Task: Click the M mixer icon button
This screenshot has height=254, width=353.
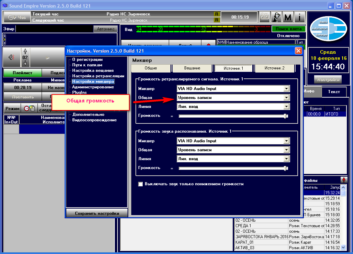Action: (x=288, y=17)
